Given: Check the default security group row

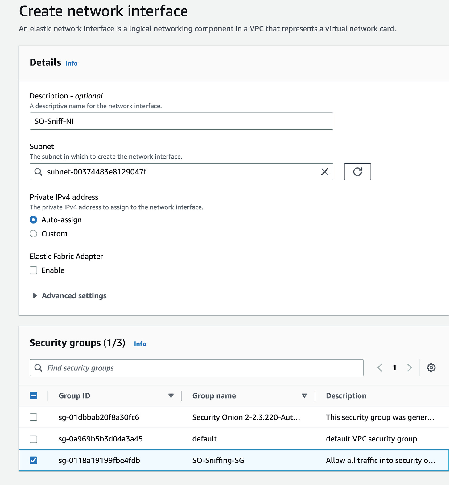Looking at the screenshot, I should click(33, 439).
